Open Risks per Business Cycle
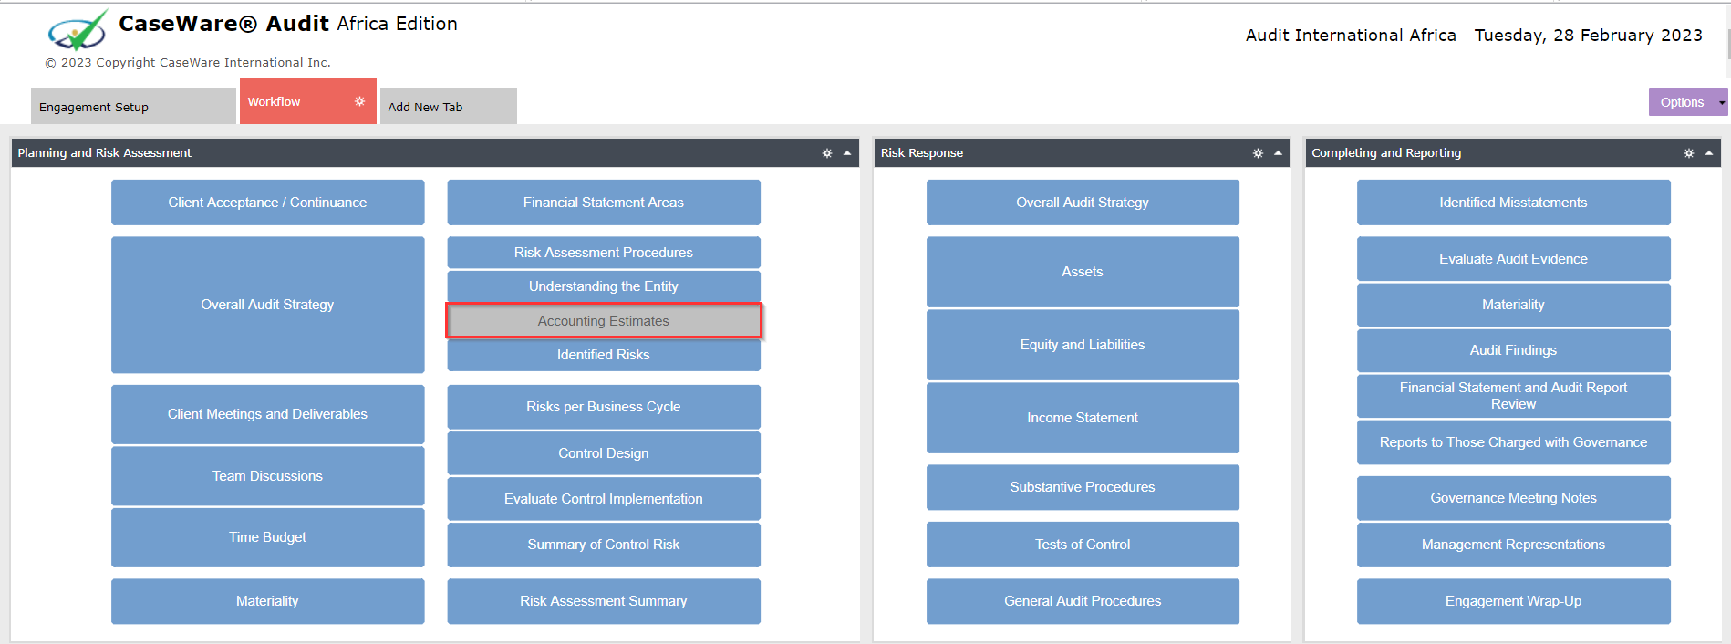 pyautogui.click(x=604, y=407)
